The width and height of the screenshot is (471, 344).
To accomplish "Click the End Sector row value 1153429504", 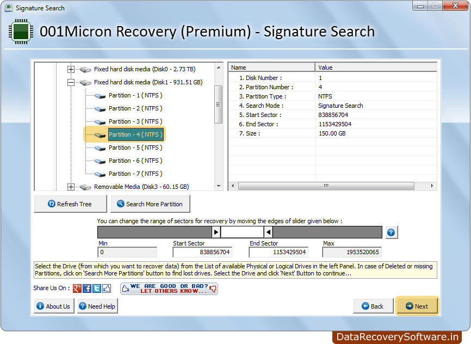I will pyautogui.click(x=335, y=124).
